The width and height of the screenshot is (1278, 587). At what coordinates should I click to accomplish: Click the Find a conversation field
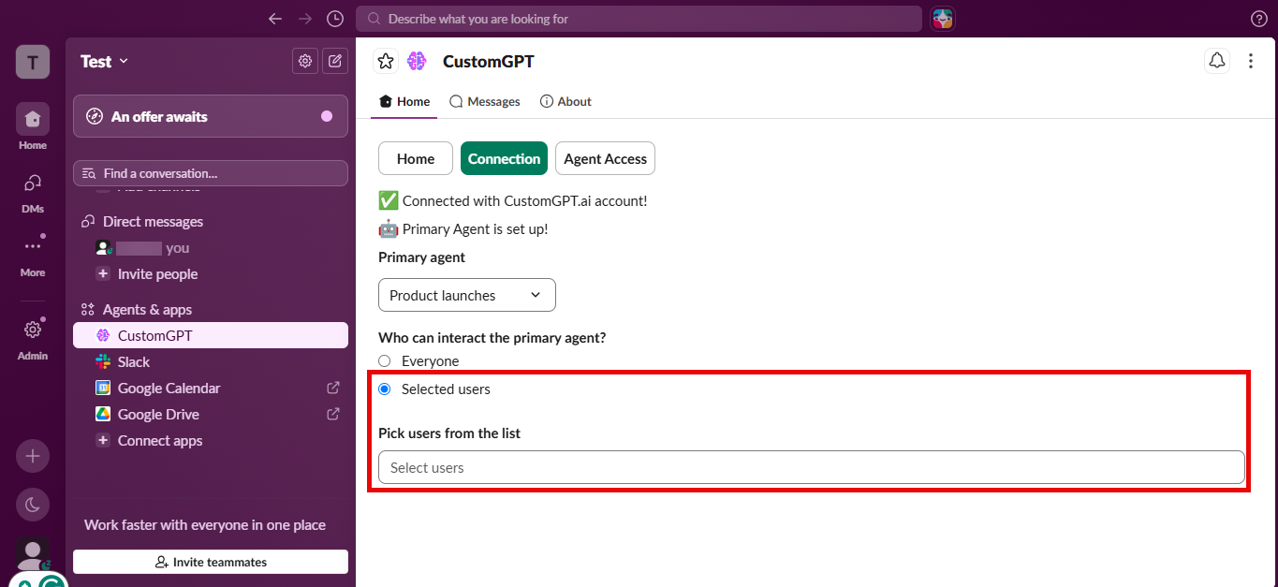coord(211,173)
